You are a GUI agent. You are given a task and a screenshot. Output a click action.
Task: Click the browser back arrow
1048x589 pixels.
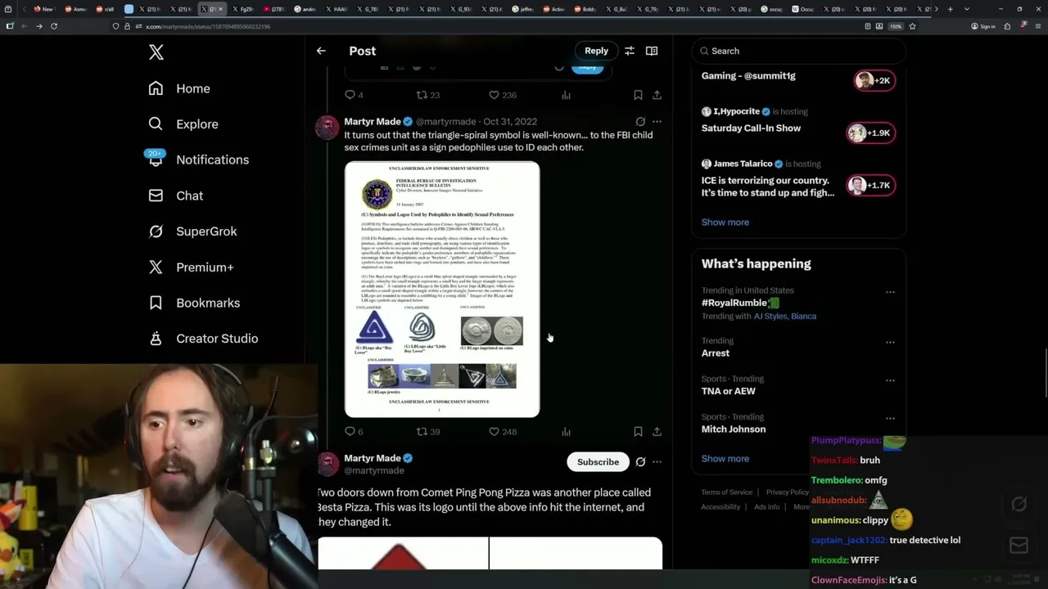point(25,26)
